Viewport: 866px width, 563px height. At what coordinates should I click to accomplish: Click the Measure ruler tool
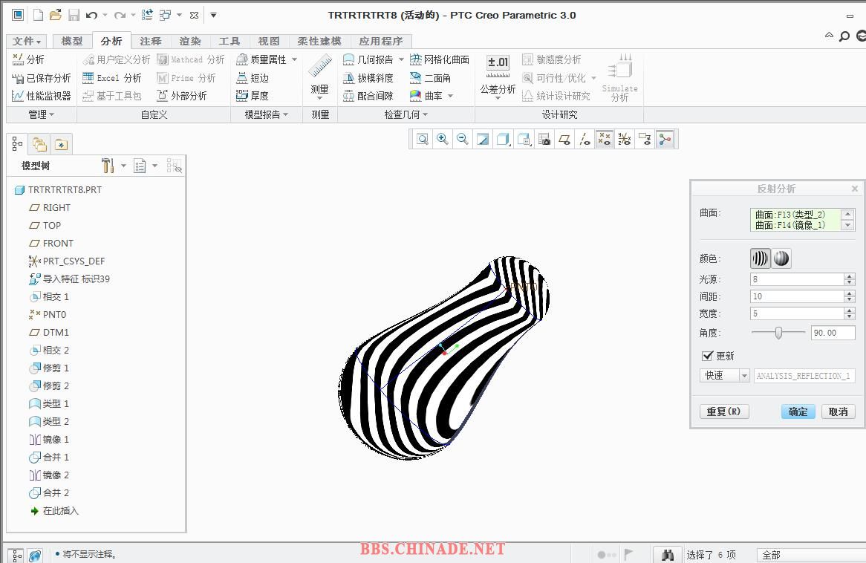coord(320,76)
